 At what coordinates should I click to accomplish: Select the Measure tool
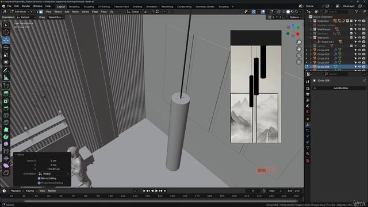point(6,78)
